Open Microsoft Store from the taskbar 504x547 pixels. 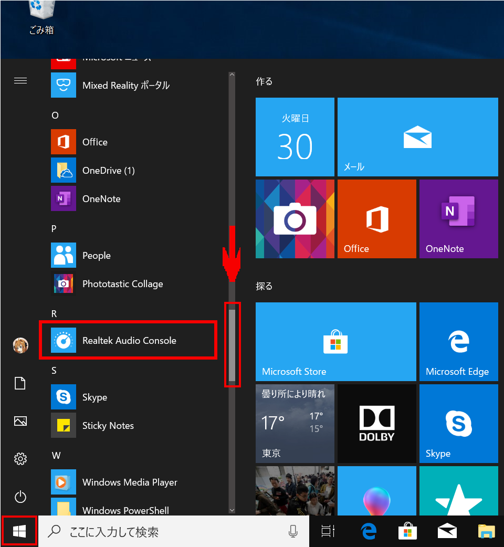(408, 531)
